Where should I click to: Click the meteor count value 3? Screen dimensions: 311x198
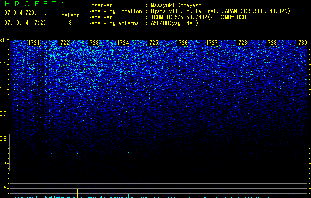tap(70, 23)
